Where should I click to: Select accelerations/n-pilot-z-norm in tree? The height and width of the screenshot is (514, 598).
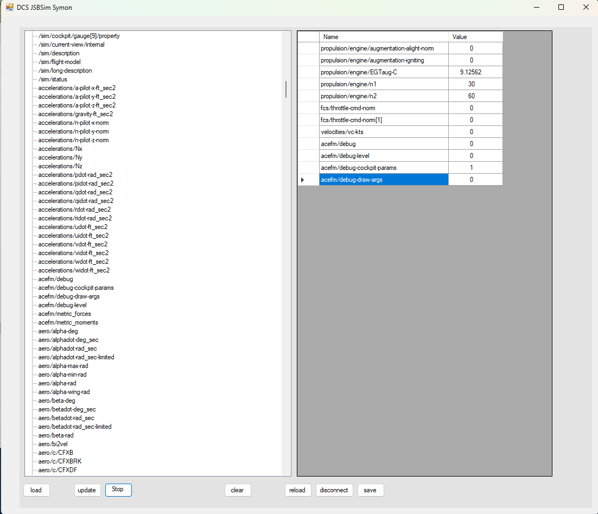(73, 140)
